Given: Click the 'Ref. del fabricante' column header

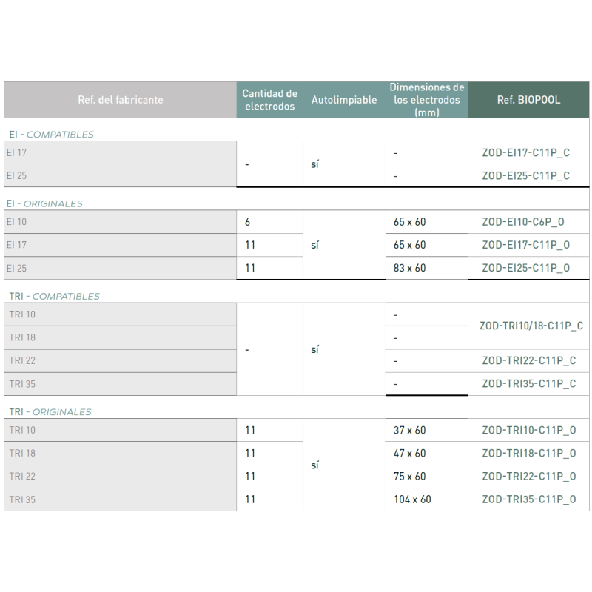Looking at the screenshot, I should [x=121, y=100].
